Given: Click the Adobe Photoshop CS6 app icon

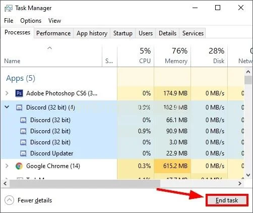Looking at the screenshot, I should pos(19,93).
